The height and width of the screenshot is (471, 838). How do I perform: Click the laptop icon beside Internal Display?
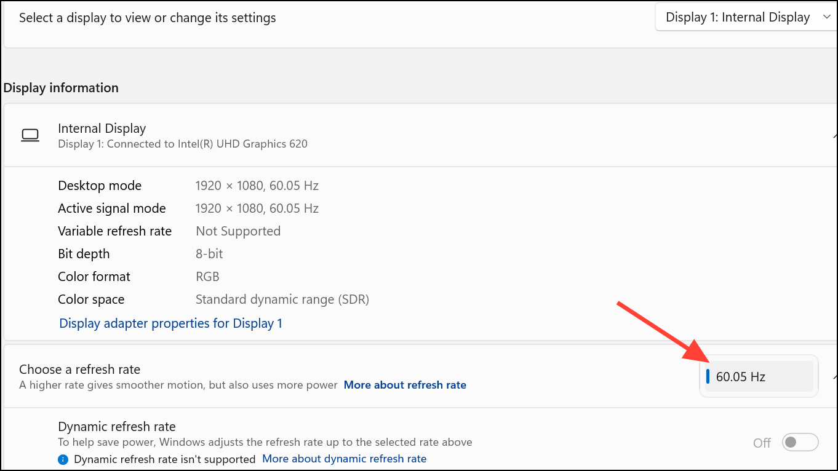[x=30, y=135]
